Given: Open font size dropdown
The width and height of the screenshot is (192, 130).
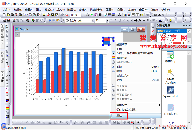Looking at the screenshot, I should pos(107,21).
